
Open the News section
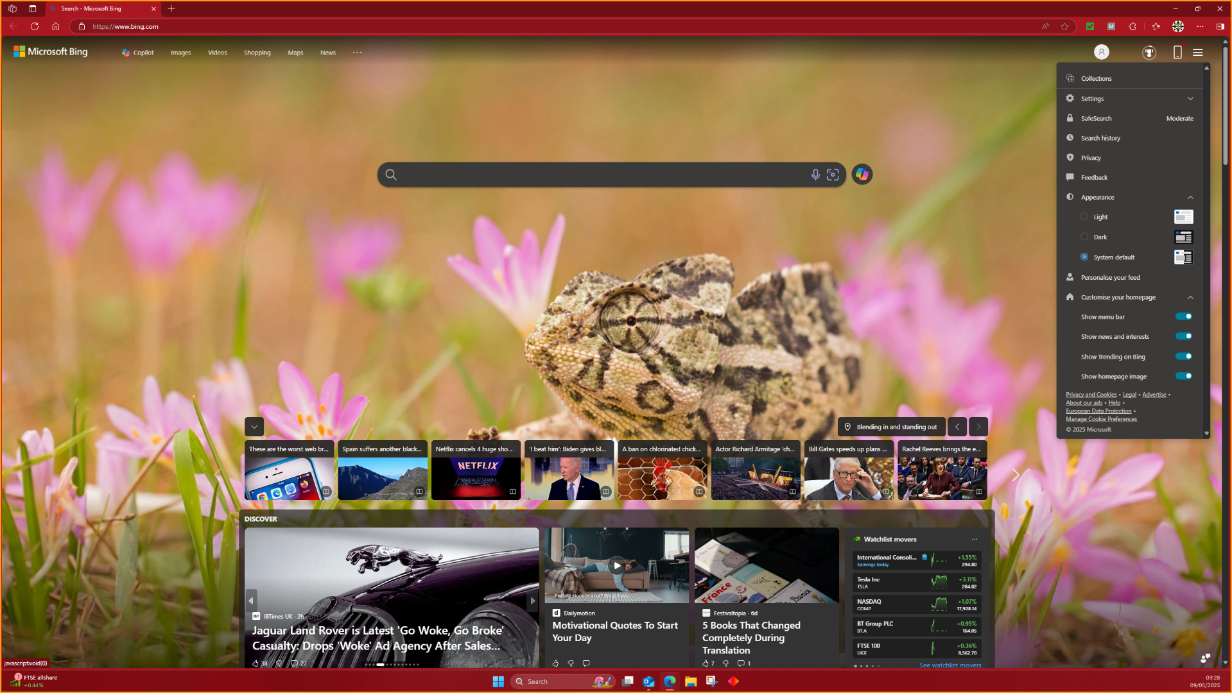click(x=328, y=53)
